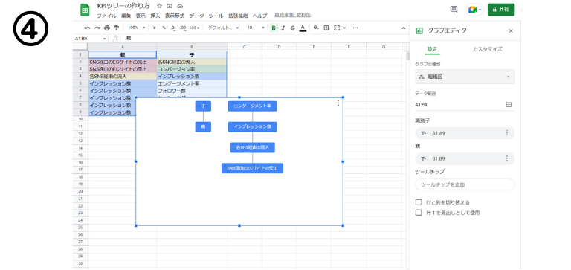This screenshot has width=571, height=270.
Task: Open the zoom 100% dropdown
Action: (x=137, y=28)
